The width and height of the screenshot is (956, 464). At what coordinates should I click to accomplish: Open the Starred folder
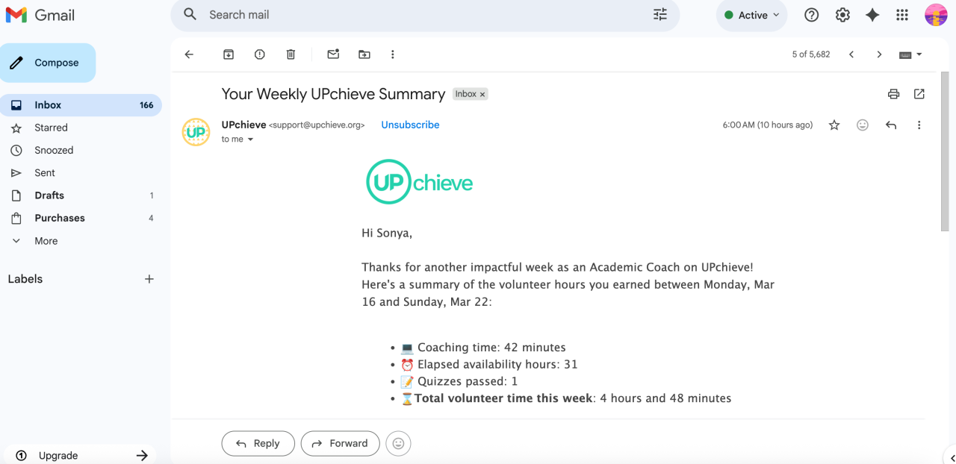[x=81, y=128]
